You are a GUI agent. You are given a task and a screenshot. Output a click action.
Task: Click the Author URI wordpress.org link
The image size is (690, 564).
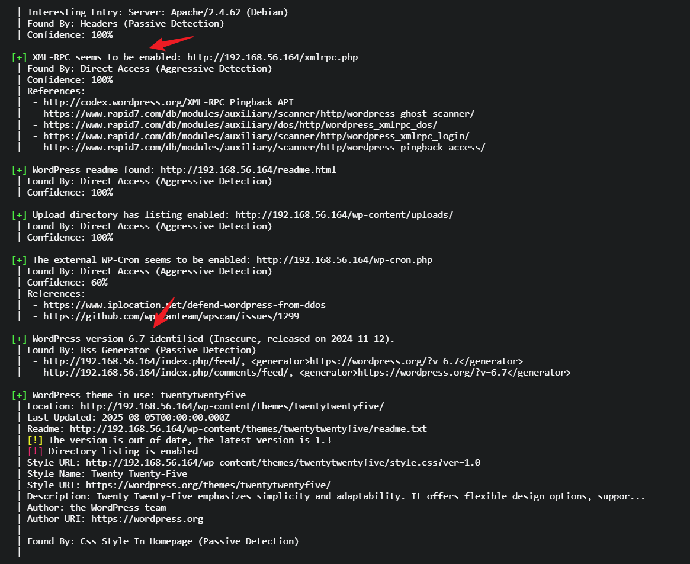[147, 519]
